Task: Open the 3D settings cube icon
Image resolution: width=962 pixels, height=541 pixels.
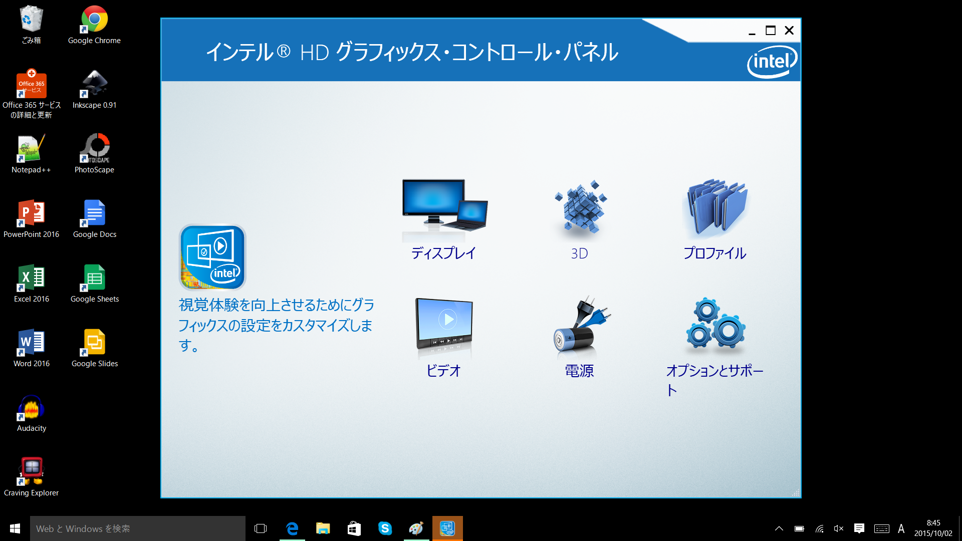Action: click(580, 209)
